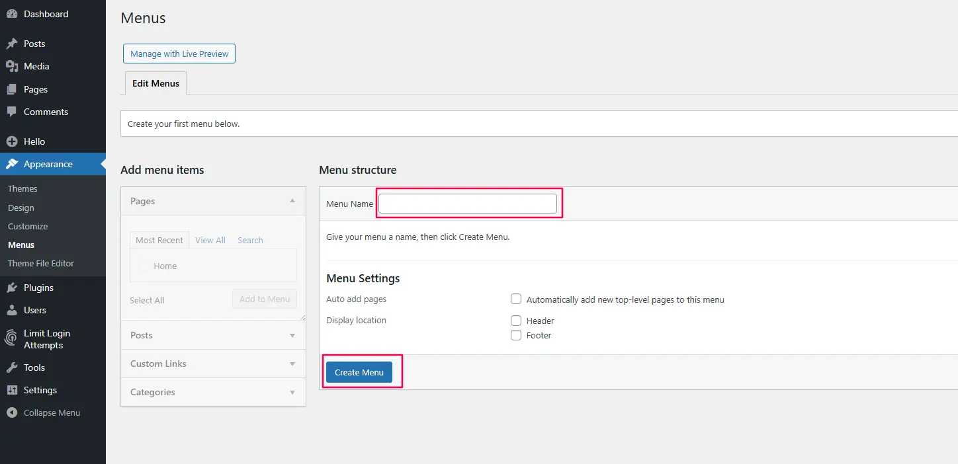Image resolution: width=958 pixels, height=464 pixels.
Task: Collapse the Pages panel
Action: pos(292,200)
